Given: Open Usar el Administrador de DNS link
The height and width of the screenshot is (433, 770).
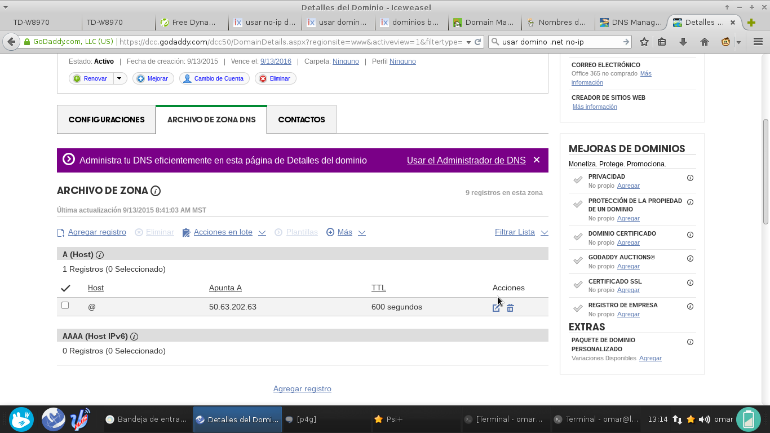Looking at the screenshot, I should click(x=466, y=160).
